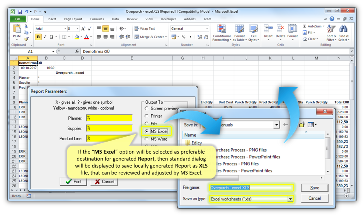Open the font name dropdown showing Arial
The height and width of the screenshot is (216, 364).
click(65, 29)
